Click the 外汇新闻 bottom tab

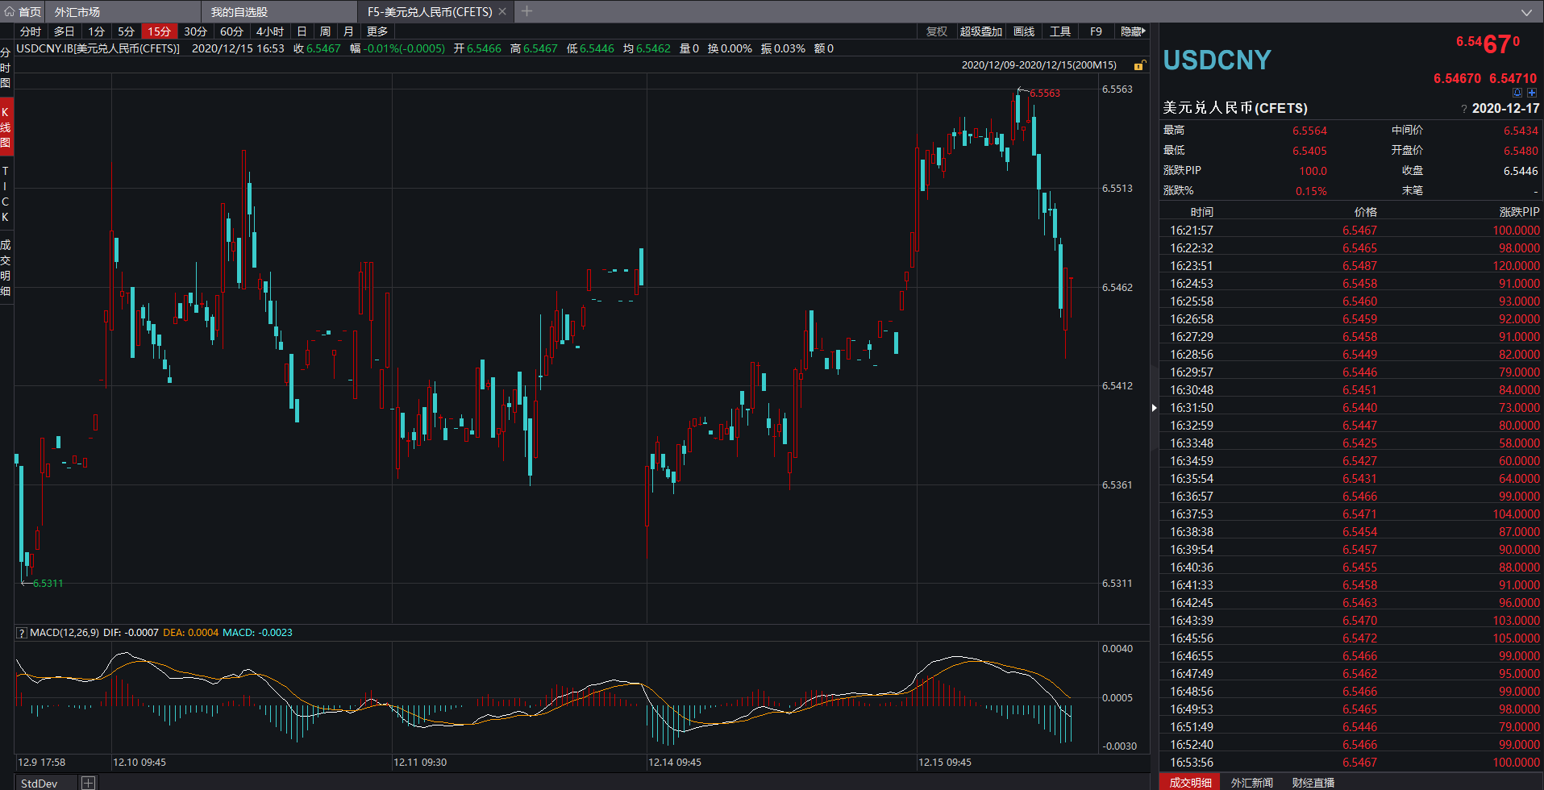point(1252,782)
